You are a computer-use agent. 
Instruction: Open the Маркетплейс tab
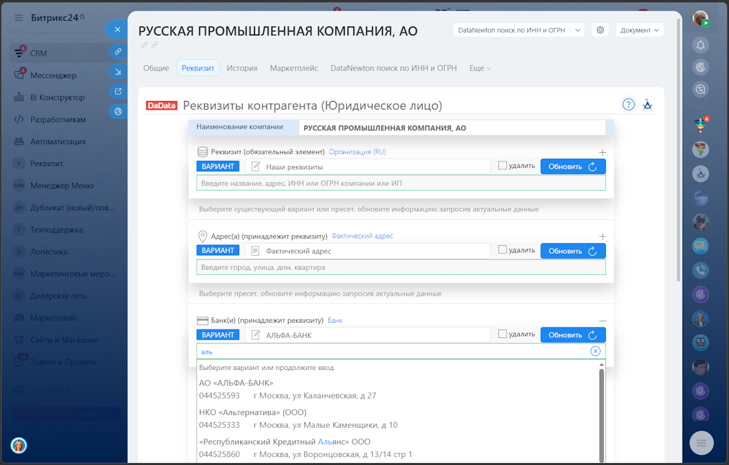click(294, 68)
